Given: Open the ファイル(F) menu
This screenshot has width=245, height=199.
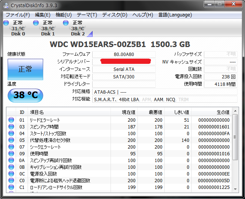Looking at the screenshot, I should click(x=18, y=15).
